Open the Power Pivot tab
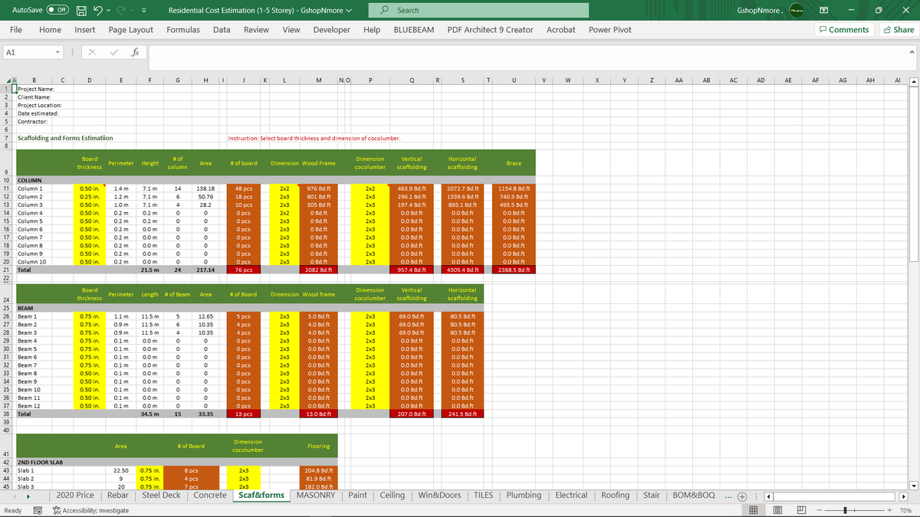920x517 pixels. 610,30
